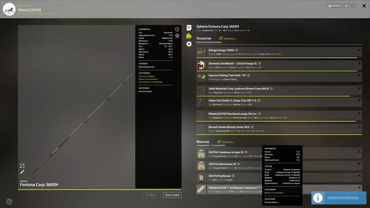The image size is (370, 208).
Task: Show info for Old Pal Северные ягоды 20
Action: click(246, 152)
